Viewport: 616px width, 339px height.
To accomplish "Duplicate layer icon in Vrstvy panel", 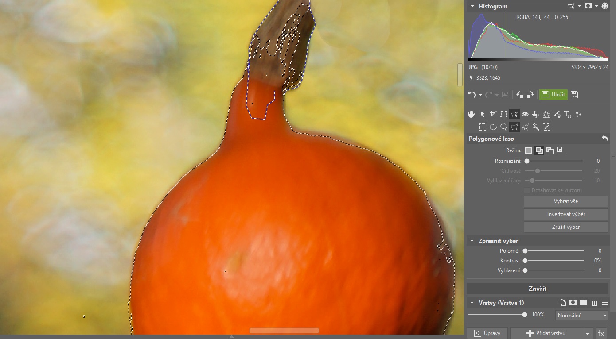I will (x=562, y=303).
